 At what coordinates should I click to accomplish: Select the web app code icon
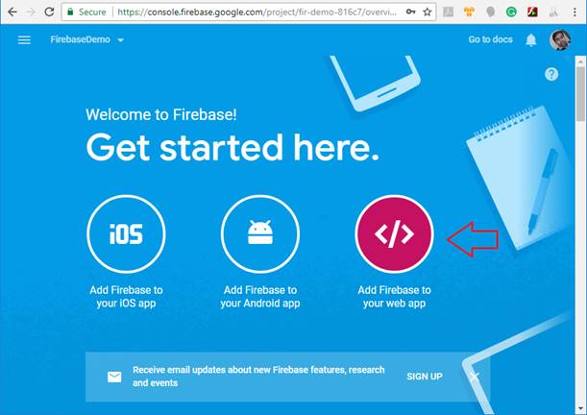point(394,233)
